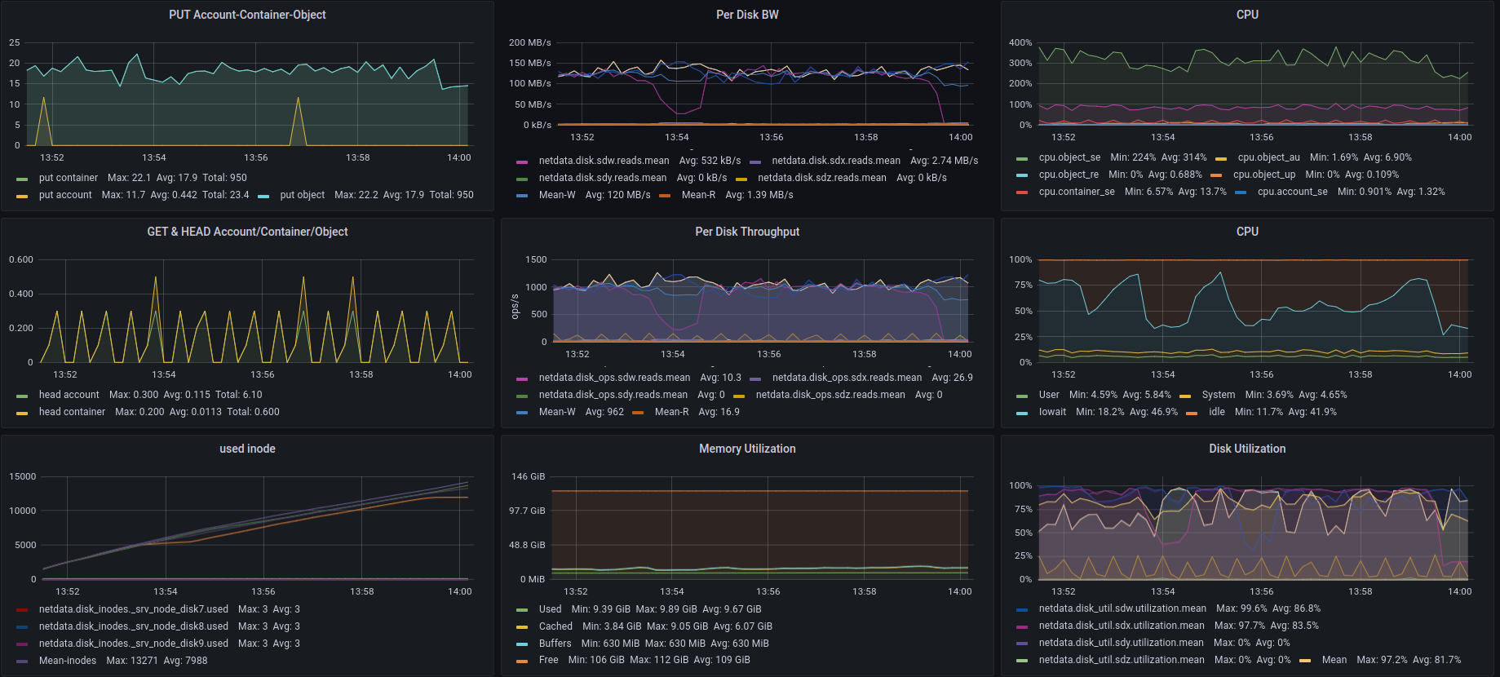Click the Disk Utilization panel title
The width and height of the screenshot is (1500, 677).
tap(1247, 449)
